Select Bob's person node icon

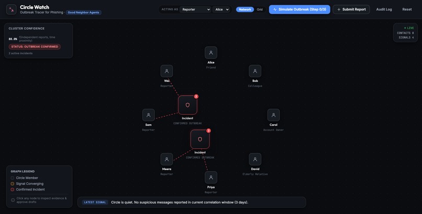pyautogui.click(x=255, y=71)
